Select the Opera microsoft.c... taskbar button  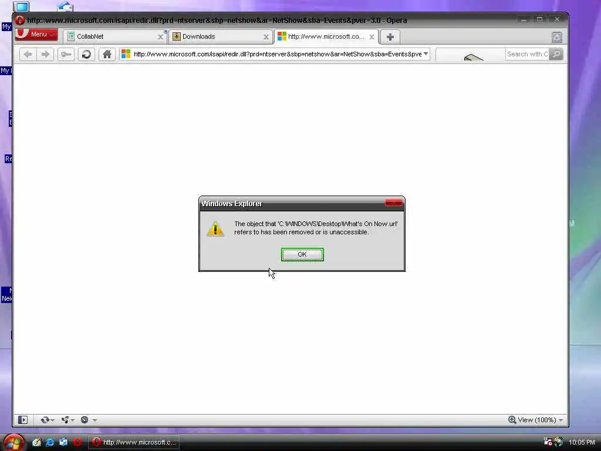click(134, 442)
